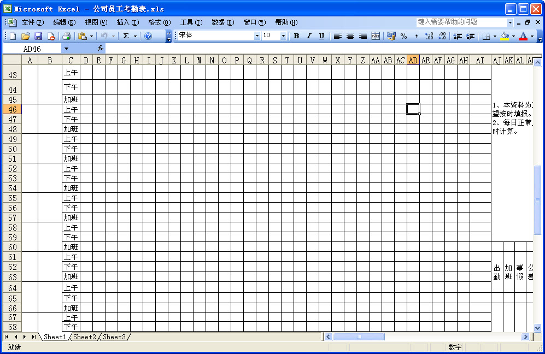This screenshot has width=545, height=354.
Task: Jump to first sheet tab arrow
Action: click(7, 337)
